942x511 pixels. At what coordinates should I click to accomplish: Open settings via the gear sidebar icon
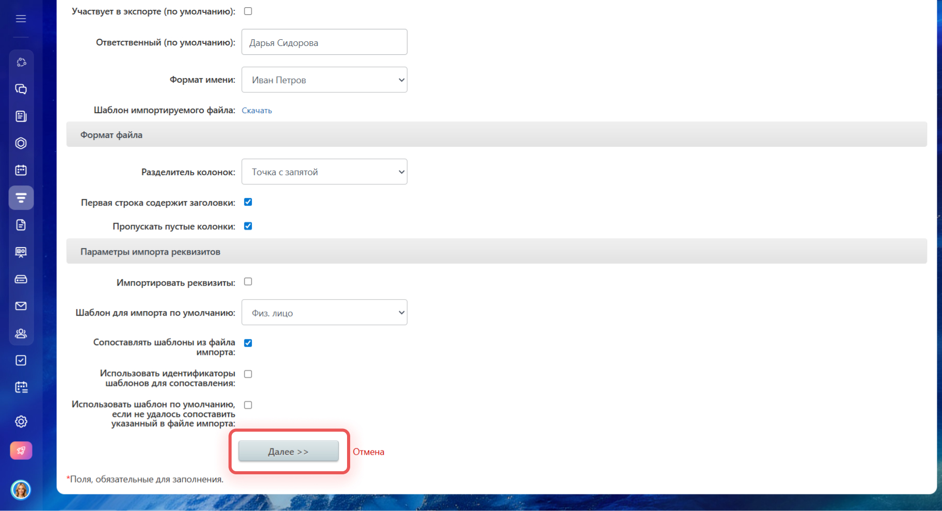coord(21,422)
